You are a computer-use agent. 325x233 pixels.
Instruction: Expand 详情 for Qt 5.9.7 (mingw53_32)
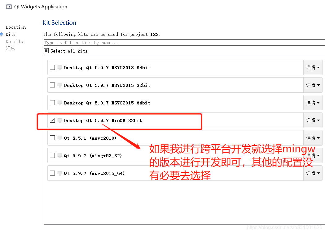[x=313, y=155]
